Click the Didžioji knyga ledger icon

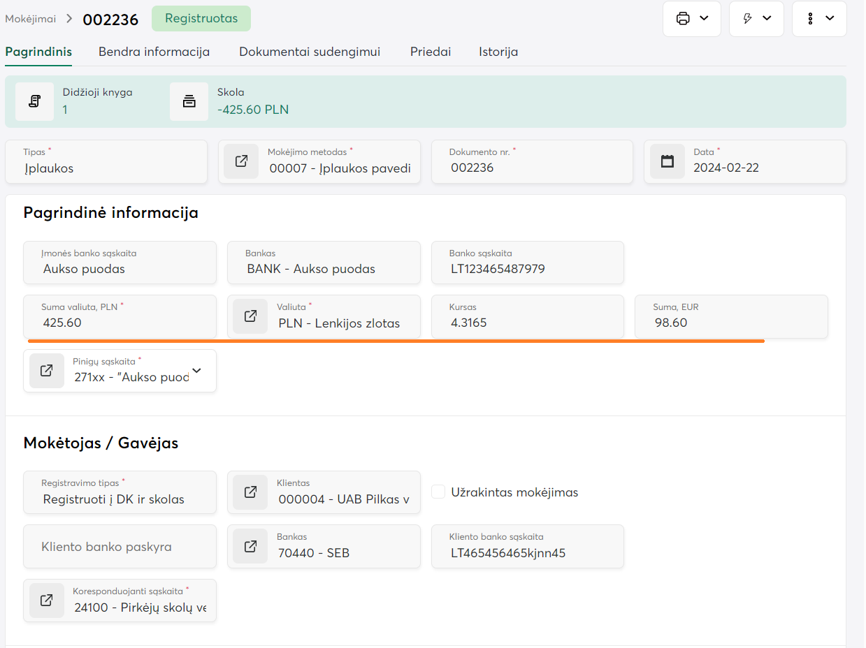coord(34,101)
